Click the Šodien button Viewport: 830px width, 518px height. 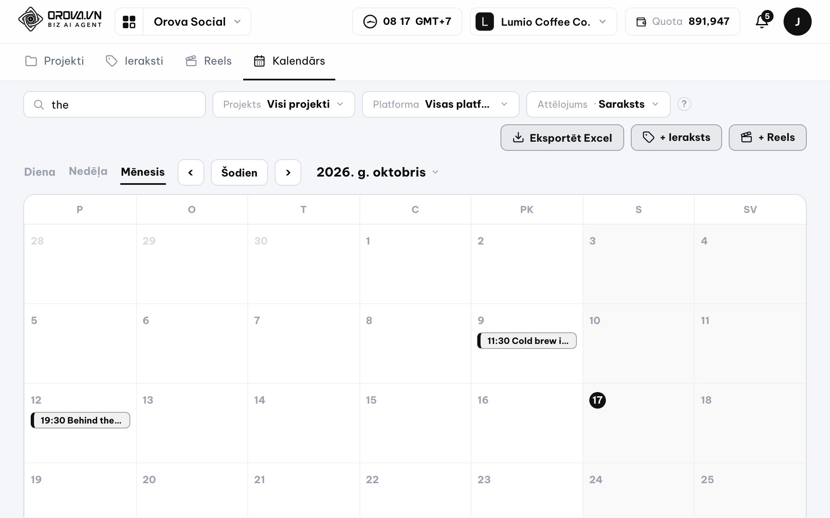click(x=239, y=172)
